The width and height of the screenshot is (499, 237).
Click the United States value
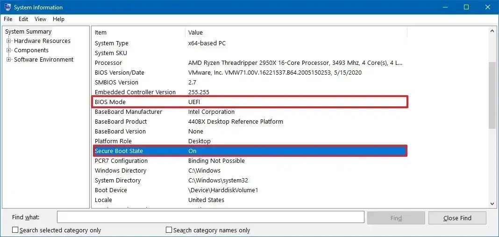[x=206, y=200]
